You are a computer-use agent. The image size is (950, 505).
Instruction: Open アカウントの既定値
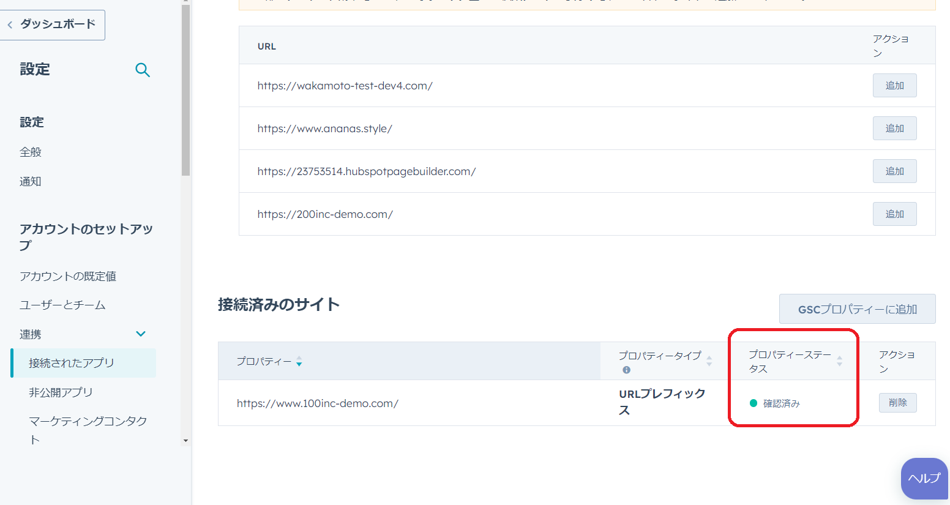[x=68, y=276]
